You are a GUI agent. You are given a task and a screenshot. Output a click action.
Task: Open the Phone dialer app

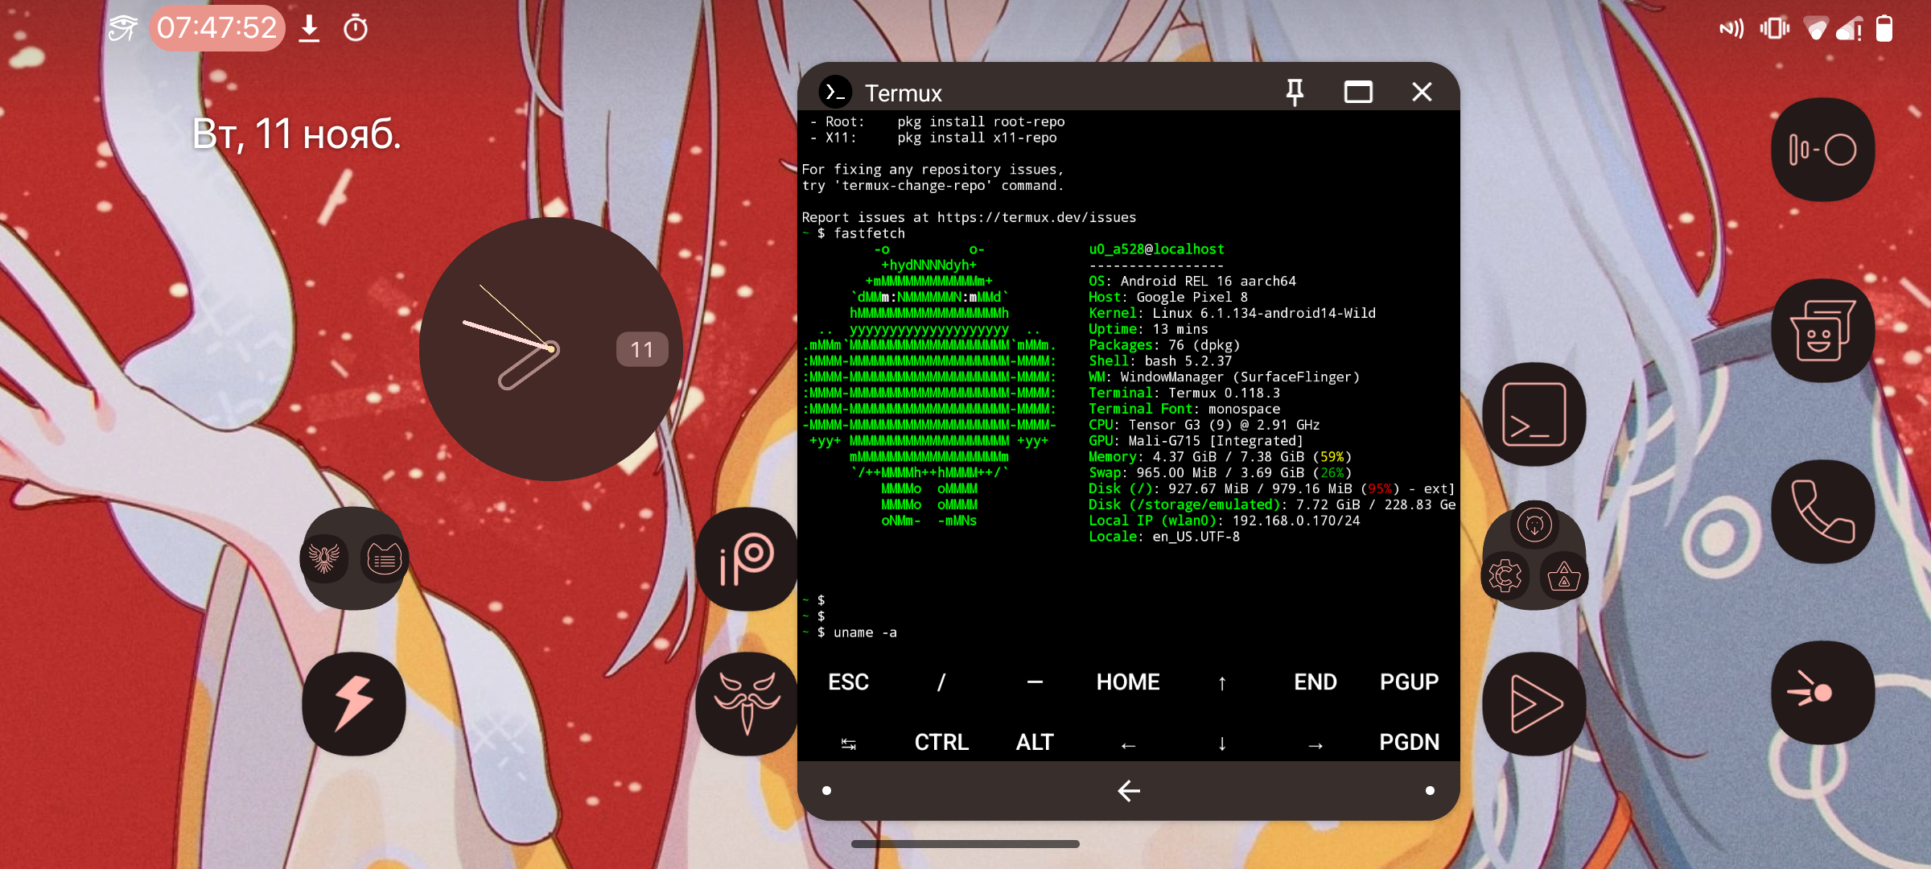[x=1822, y=512]
